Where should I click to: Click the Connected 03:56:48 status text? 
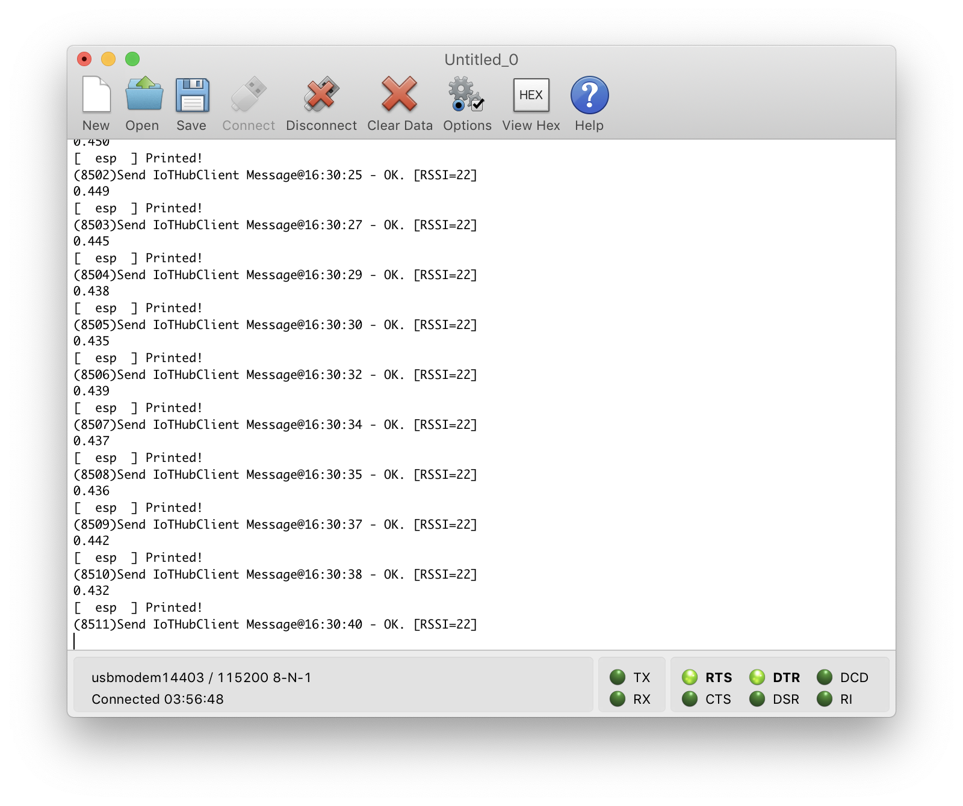pos(158,699)
